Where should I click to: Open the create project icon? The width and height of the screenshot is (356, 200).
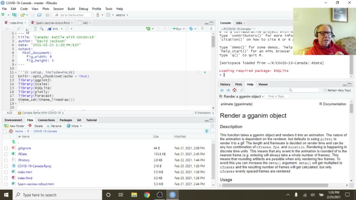coord(14,15)
